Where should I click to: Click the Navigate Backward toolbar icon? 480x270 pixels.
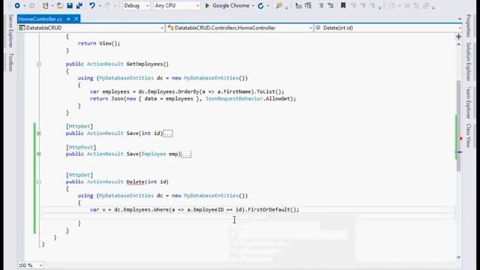17,5
